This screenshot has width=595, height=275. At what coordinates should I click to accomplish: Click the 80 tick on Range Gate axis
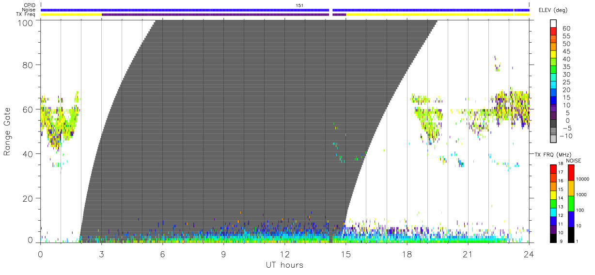[x=28, y=65]
